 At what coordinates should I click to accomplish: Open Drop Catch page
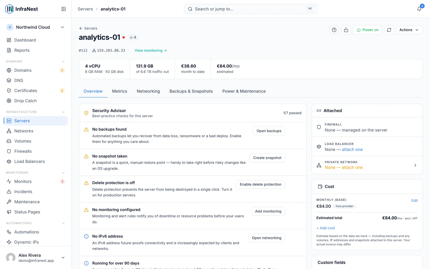[36, 101]
